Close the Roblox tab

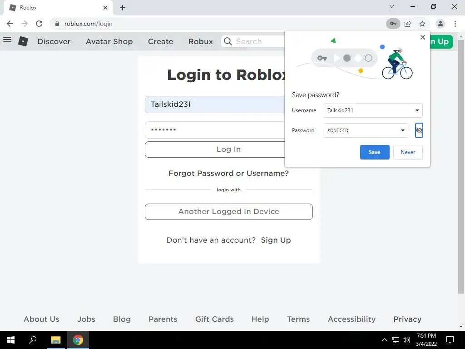pos(105,8)
